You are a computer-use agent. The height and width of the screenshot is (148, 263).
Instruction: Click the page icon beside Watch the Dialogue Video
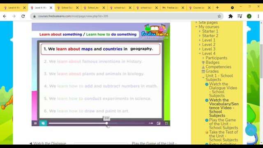pos(207,84)
